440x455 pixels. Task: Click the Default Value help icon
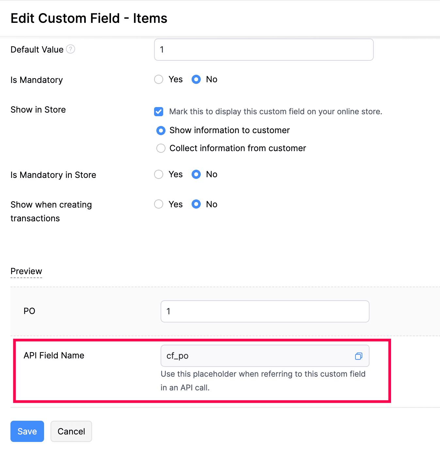pos(71,49)
